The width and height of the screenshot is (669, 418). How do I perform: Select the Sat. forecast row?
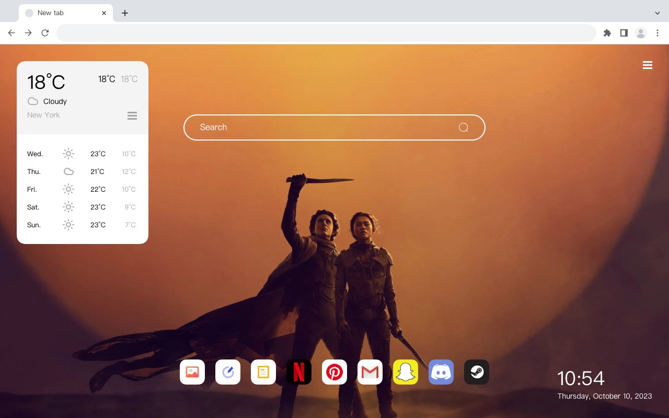click(82, 207)
